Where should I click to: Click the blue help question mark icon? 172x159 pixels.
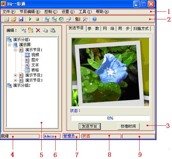[x=94, y=19]
